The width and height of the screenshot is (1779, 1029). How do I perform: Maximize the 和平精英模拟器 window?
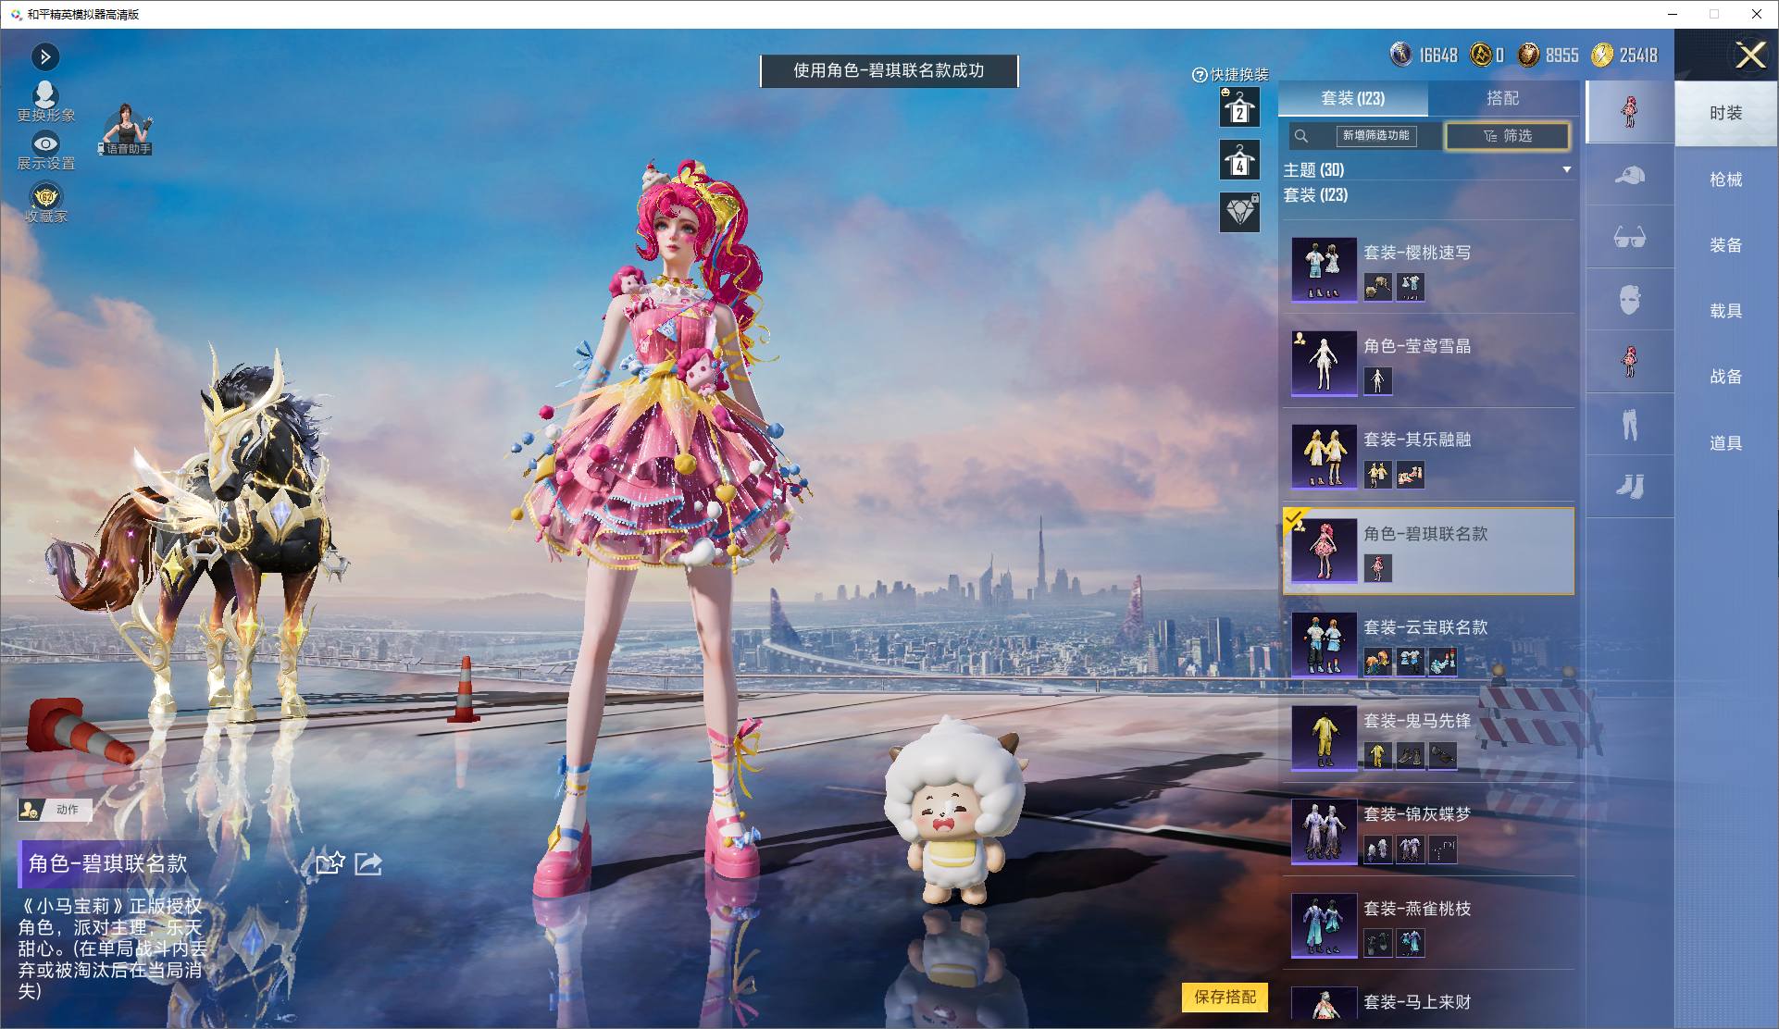(x=1714, y=14)
